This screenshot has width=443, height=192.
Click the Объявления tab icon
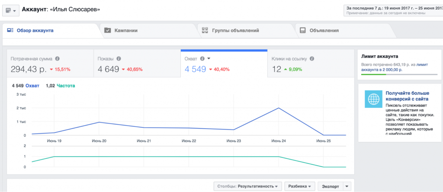click(x=303, y=31)
